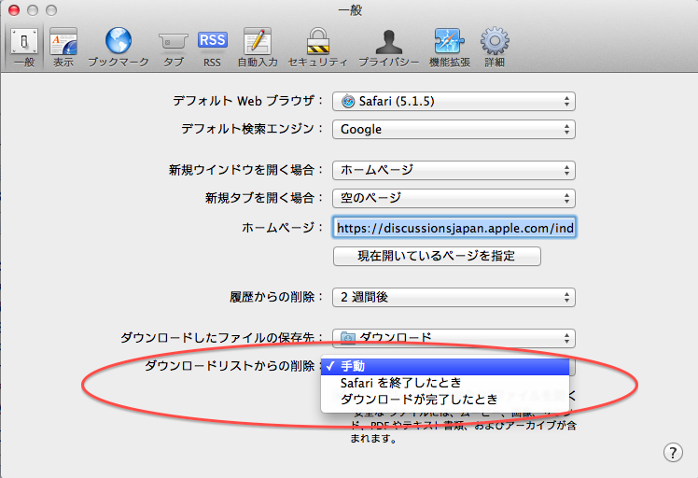Open the 詳細 (Advanced) gear pane
Viewport: 698px width, 478px height.
(495, 47)
